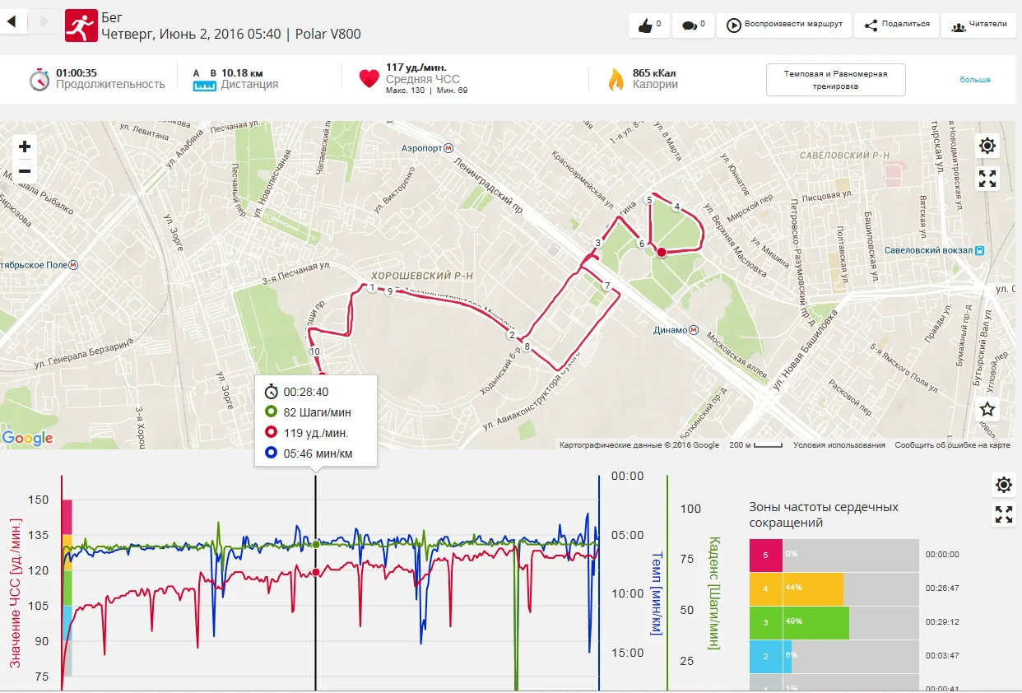Viewport: 1022px width, 693px height.
Task: Click the Google logo on the map
Action: click(x=27, y=439)
